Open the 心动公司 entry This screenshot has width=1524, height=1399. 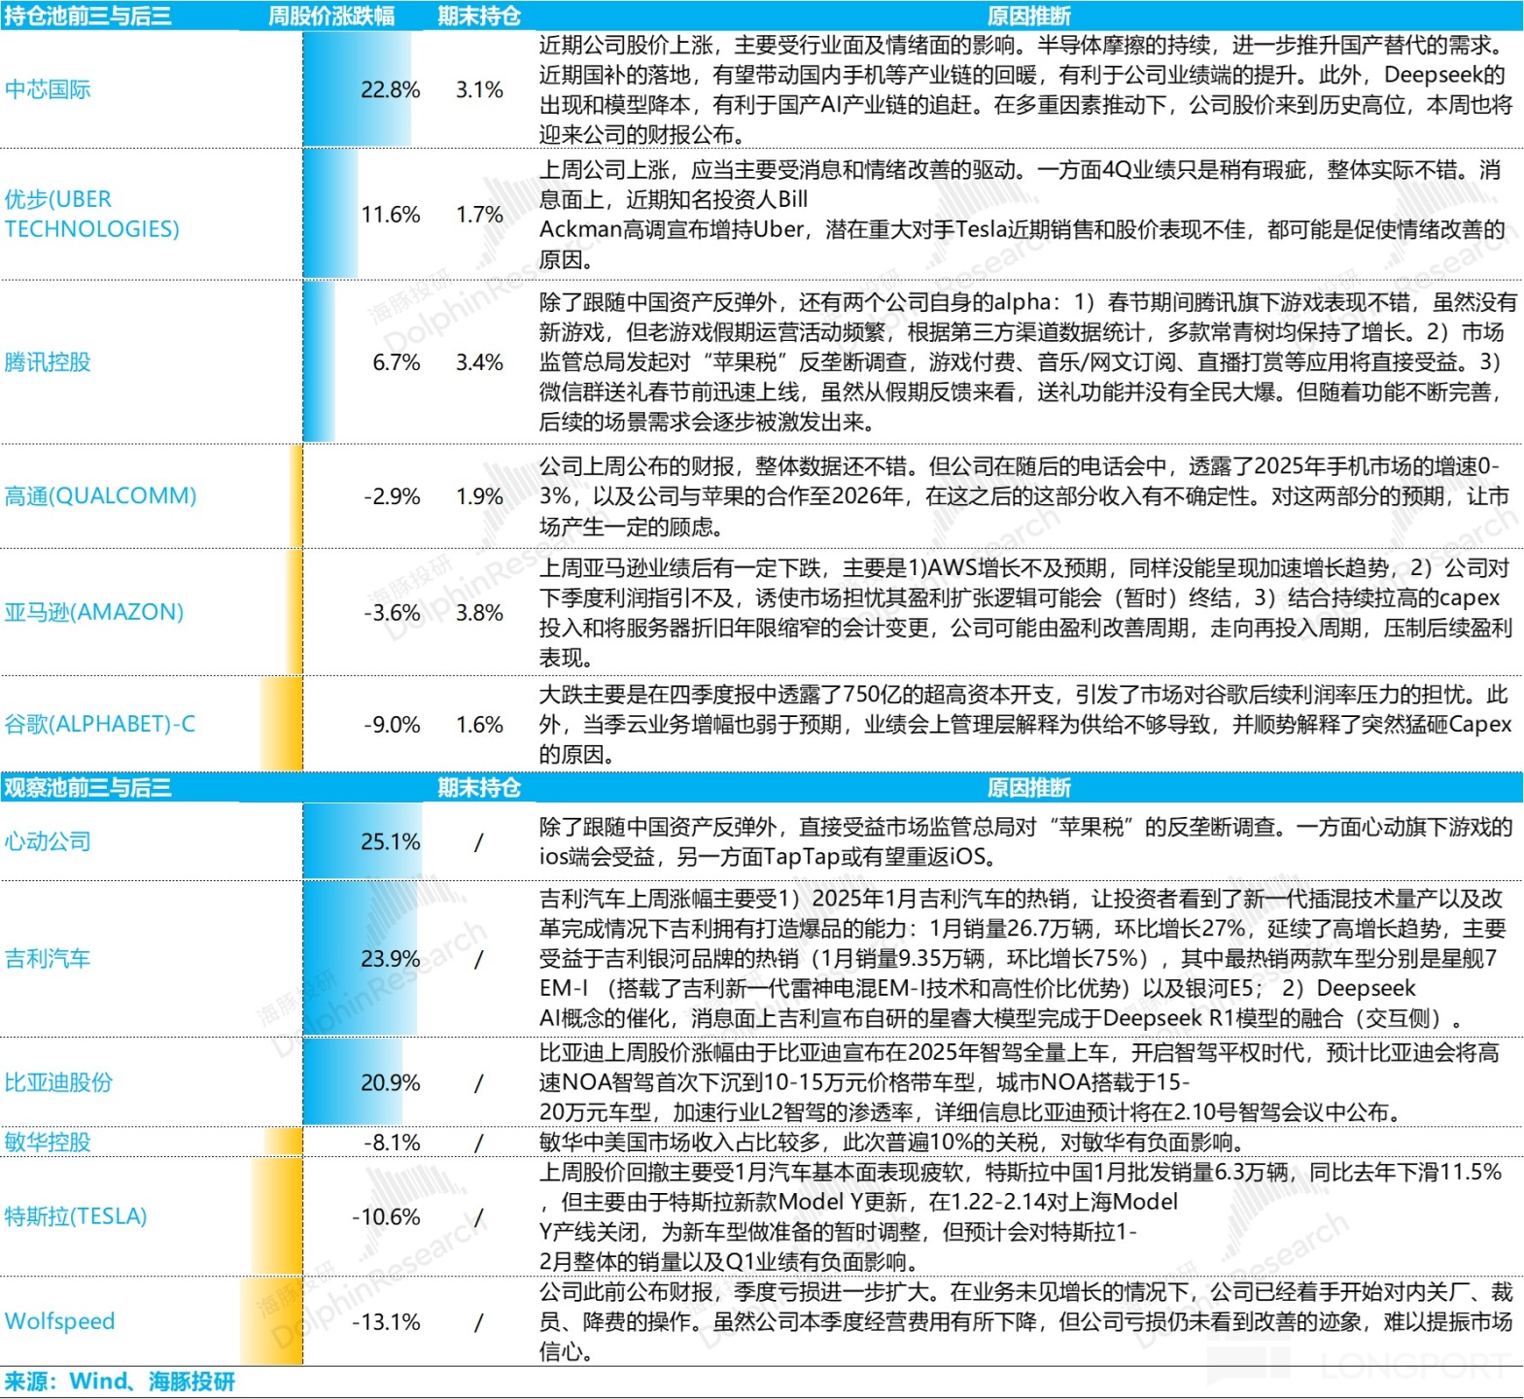[48, 841]
